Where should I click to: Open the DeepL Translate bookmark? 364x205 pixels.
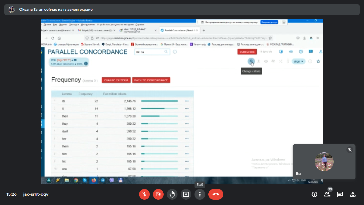(x=115, y=45)
